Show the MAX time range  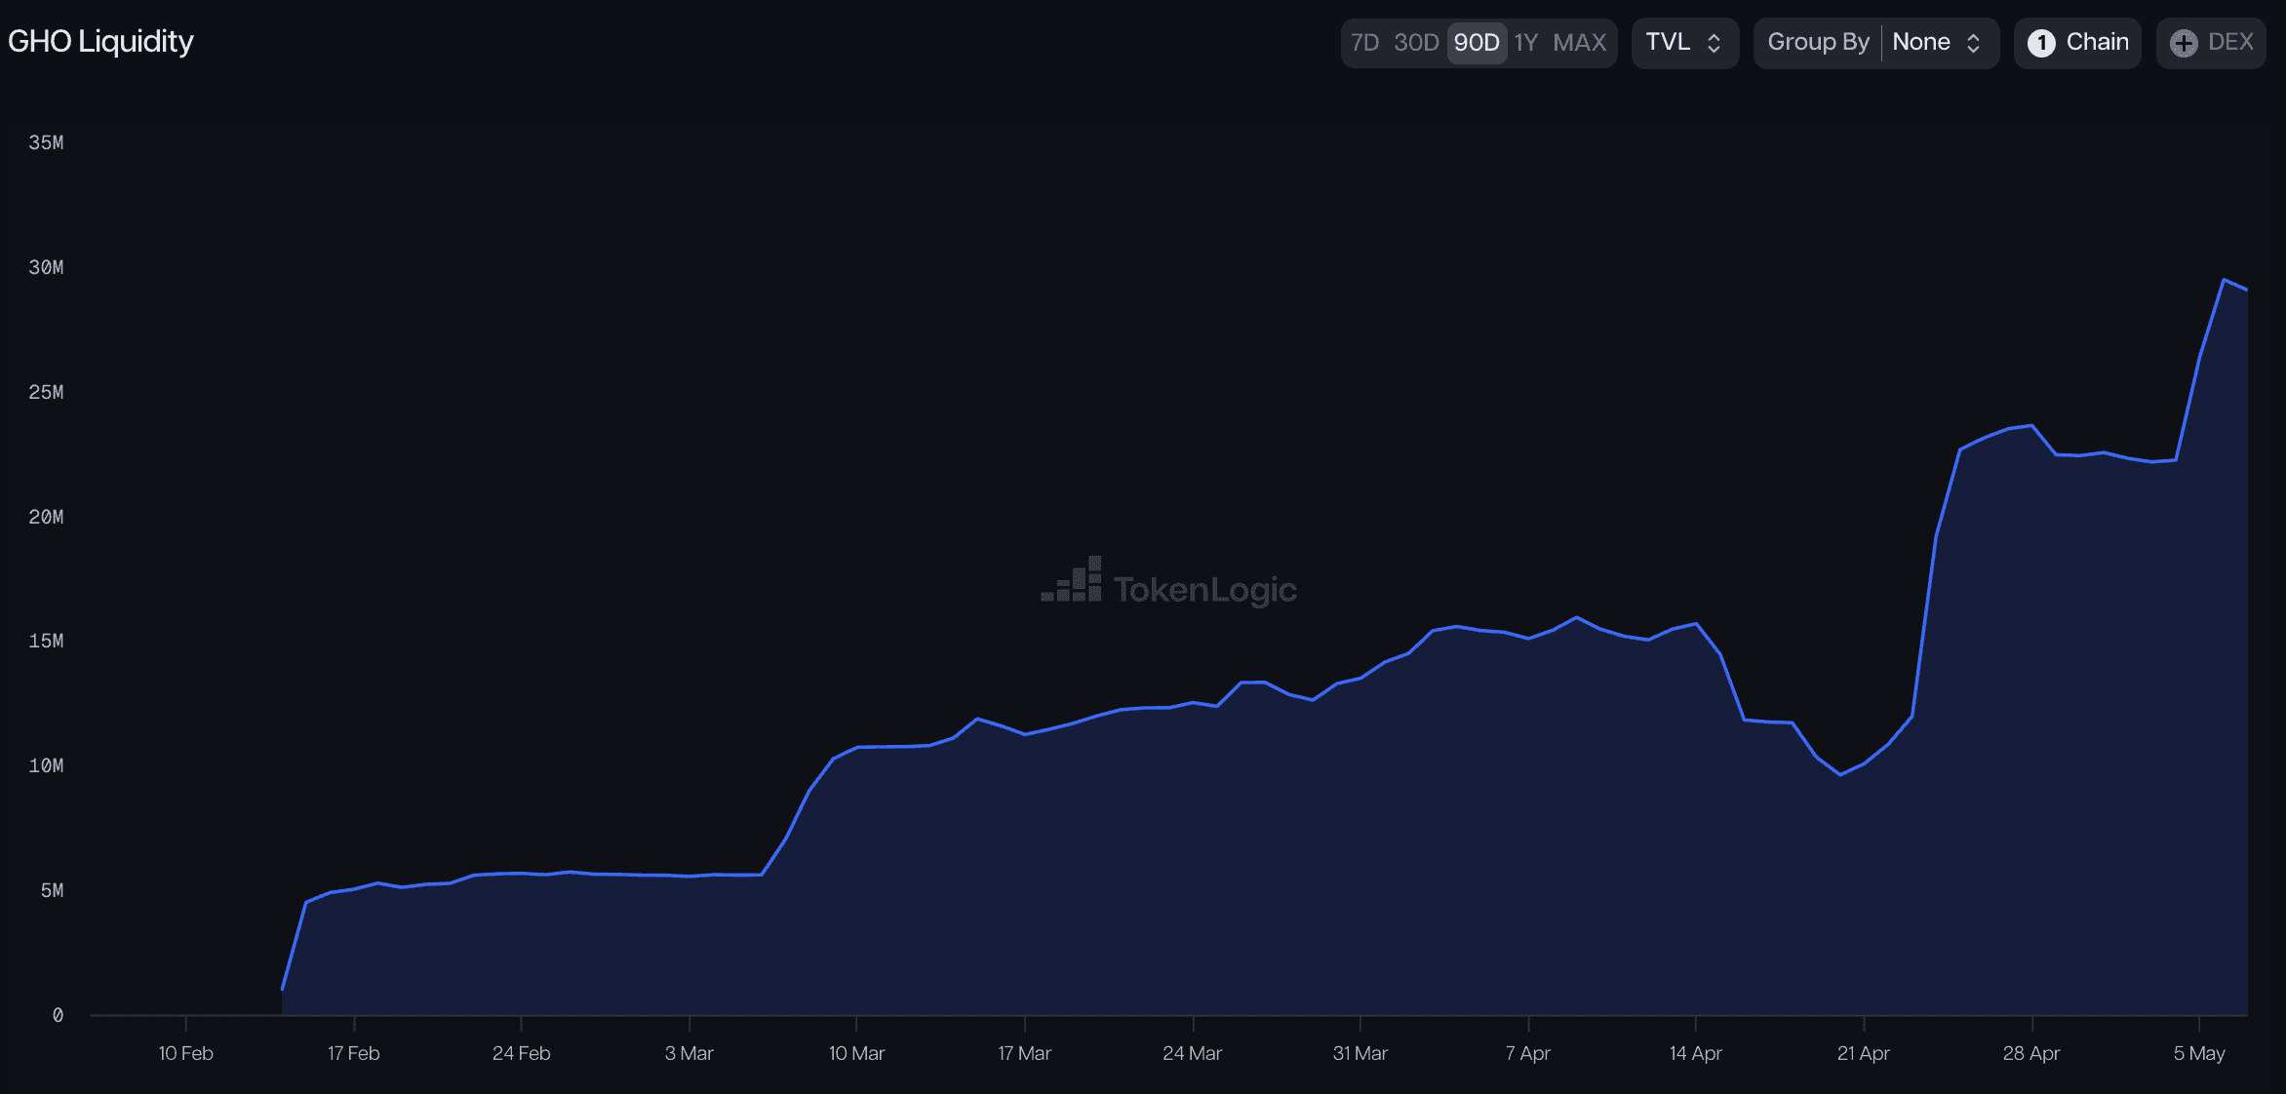coord(1579,43)
